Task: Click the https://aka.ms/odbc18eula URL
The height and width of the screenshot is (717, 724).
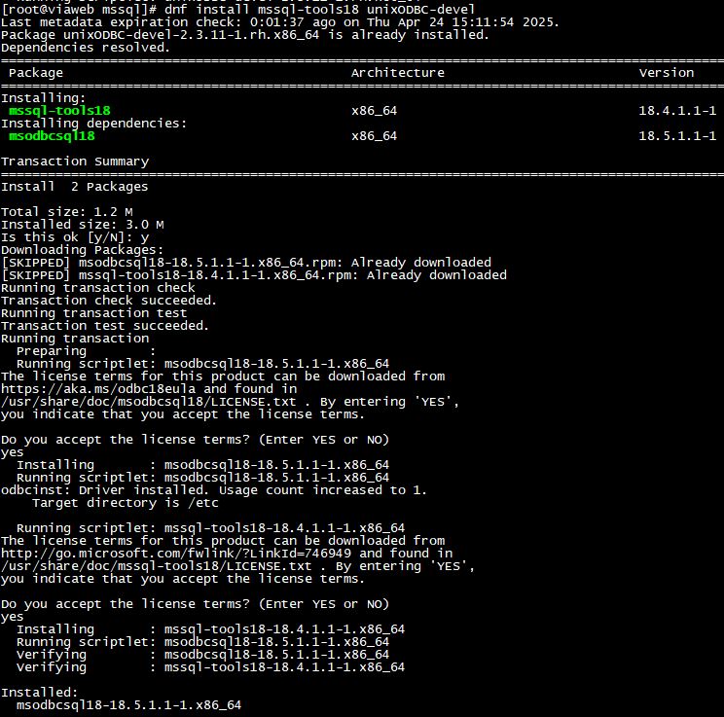Action: pyautogui.click(x=98, y=389)
